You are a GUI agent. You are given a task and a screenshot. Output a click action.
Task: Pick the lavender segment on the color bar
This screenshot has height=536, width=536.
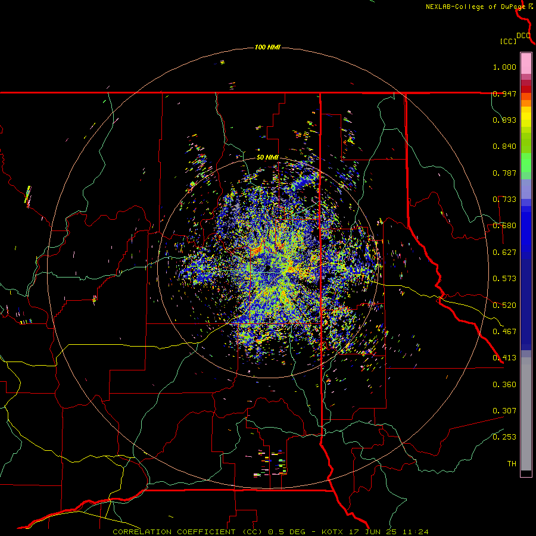pyautogui.click(x=526, y=189)
